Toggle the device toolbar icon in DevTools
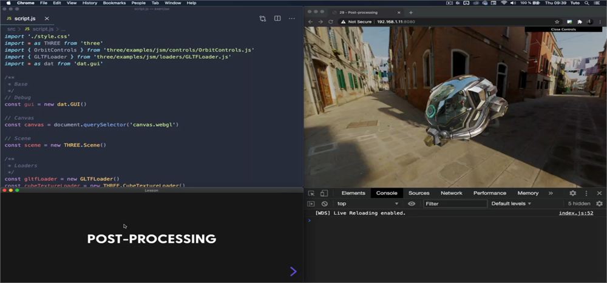The image size is (607, 283). coord(324,193)
